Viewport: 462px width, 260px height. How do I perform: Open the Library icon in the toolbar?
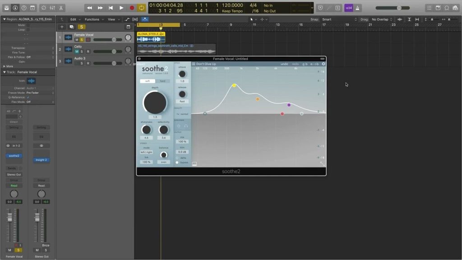coord(6,8)
